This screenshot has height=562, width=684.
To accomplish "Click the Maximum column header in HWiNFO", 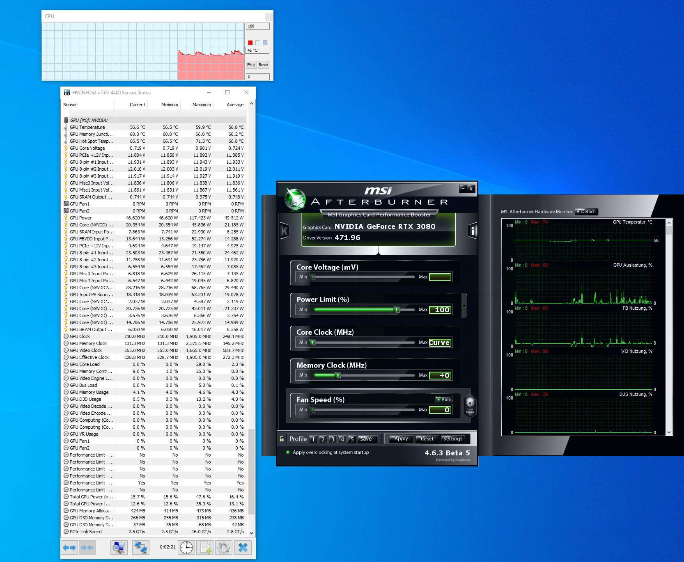I will click(x=197, y=105).
